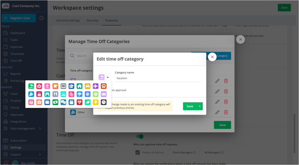The height and width of the screenshot is (165, 299).
Task: Pick the brown train icon
Action: coord(104,86)
